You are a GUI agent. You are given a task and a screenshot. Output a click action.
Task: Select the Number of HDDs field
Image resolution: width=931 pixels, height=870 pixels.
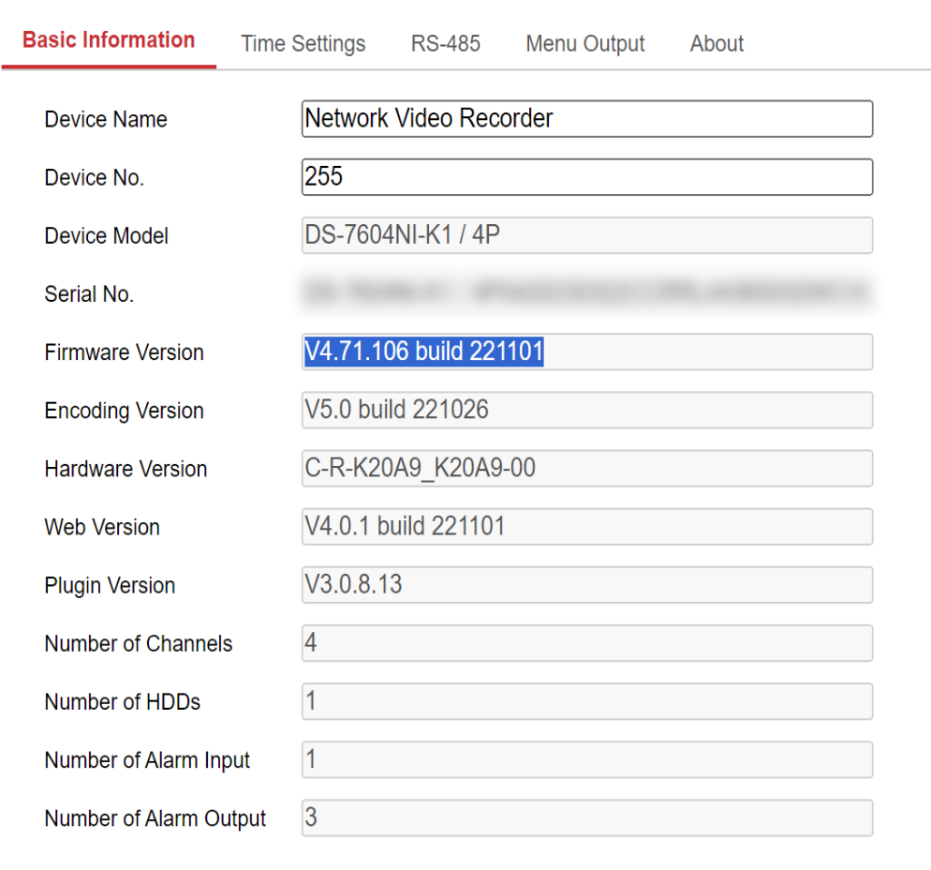586,701
